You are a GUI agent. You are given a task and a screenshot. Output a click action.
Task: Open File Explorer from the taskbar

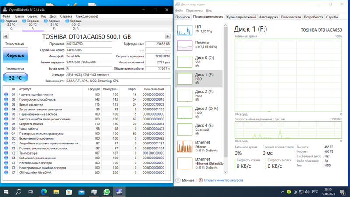point(56,192)
